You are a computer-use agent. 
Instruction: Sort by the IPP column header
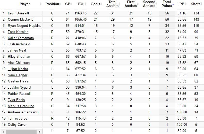[181, 4]
